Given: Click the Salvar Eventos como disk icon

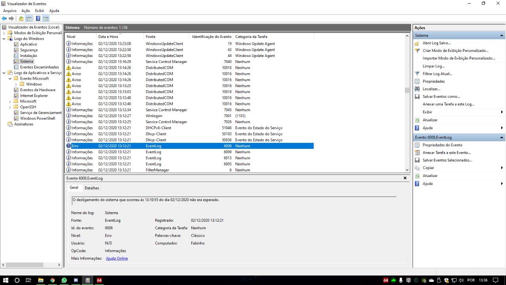Looking at the screenshot, I should pos(417,97).
